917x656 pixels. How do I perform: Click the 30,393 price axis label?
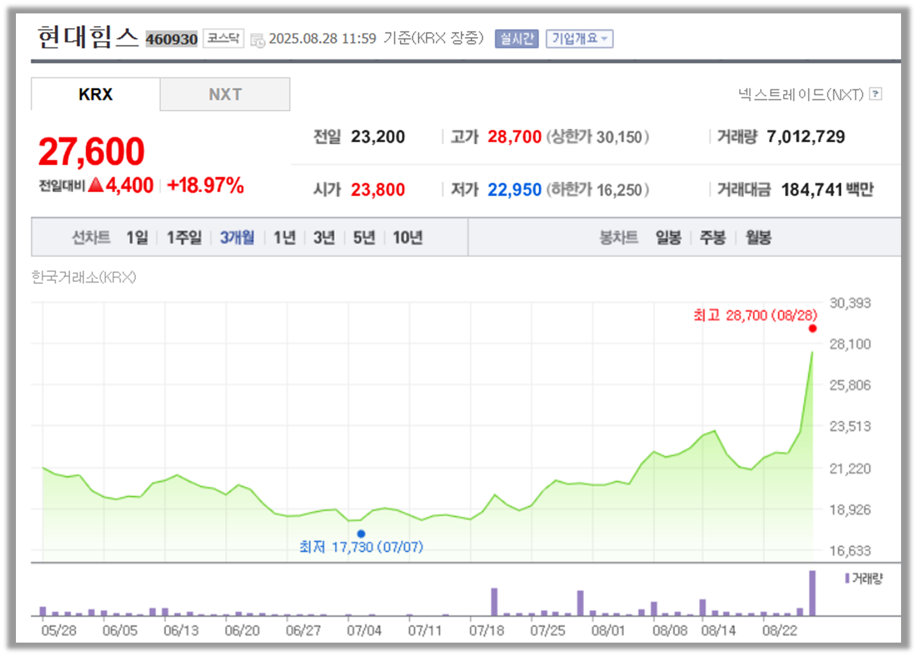(850, 302)
